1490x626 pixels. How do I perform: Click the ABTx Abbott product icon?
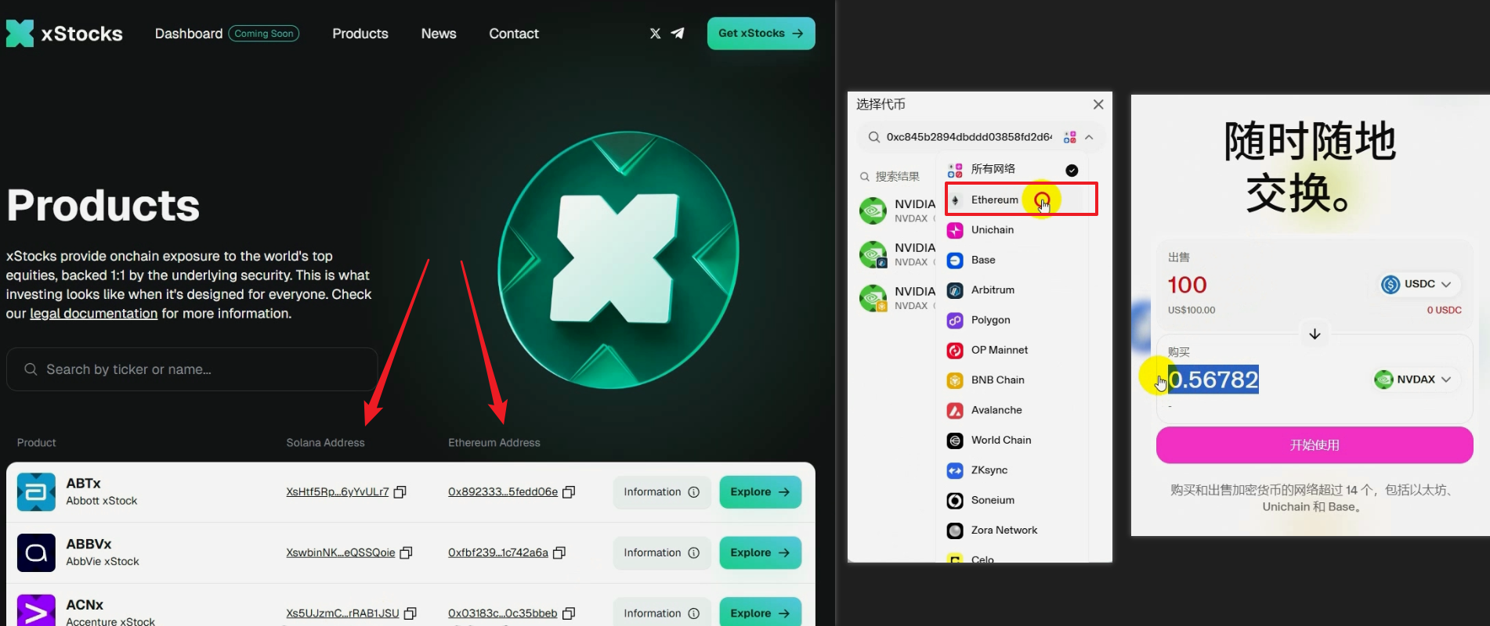[36, 492]
